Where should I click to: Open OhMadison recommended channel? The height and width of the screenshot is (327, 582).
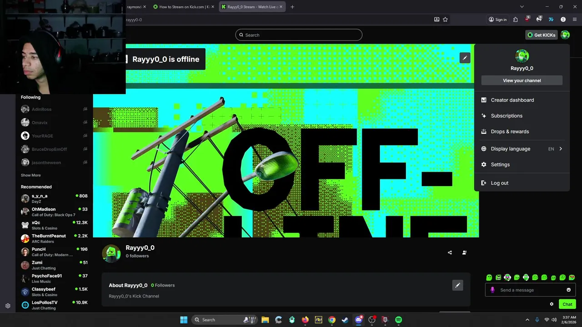[54, 212]
